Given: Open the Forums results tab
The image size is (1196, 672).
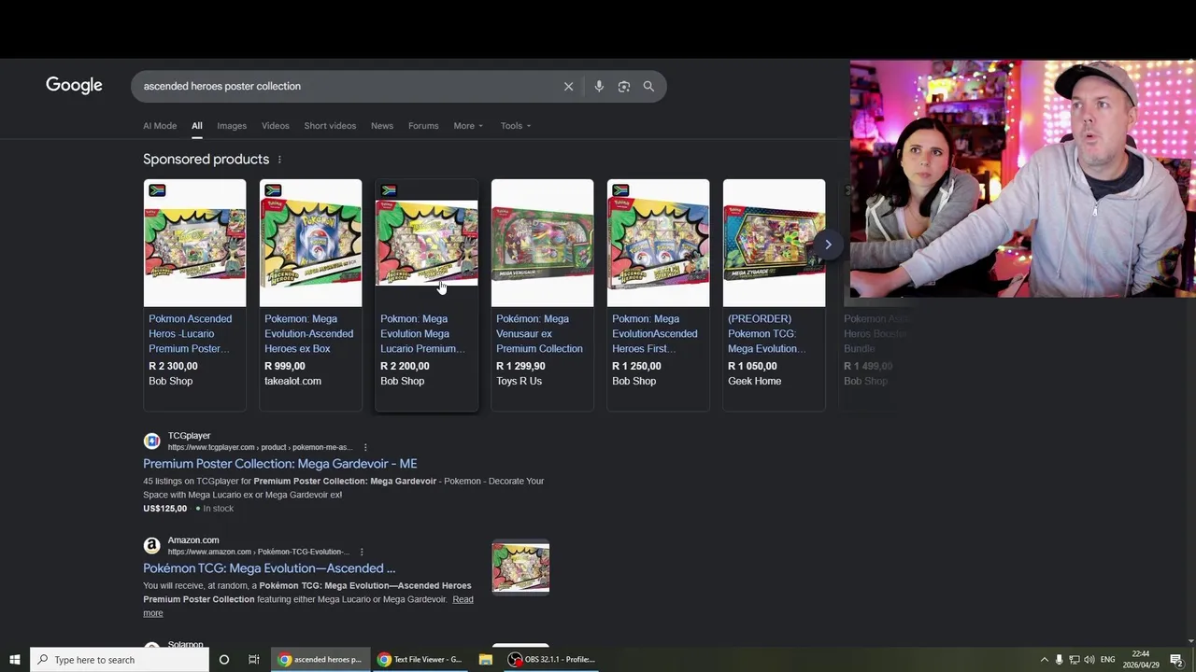Looking at the screenshot, I should (423, 126).
